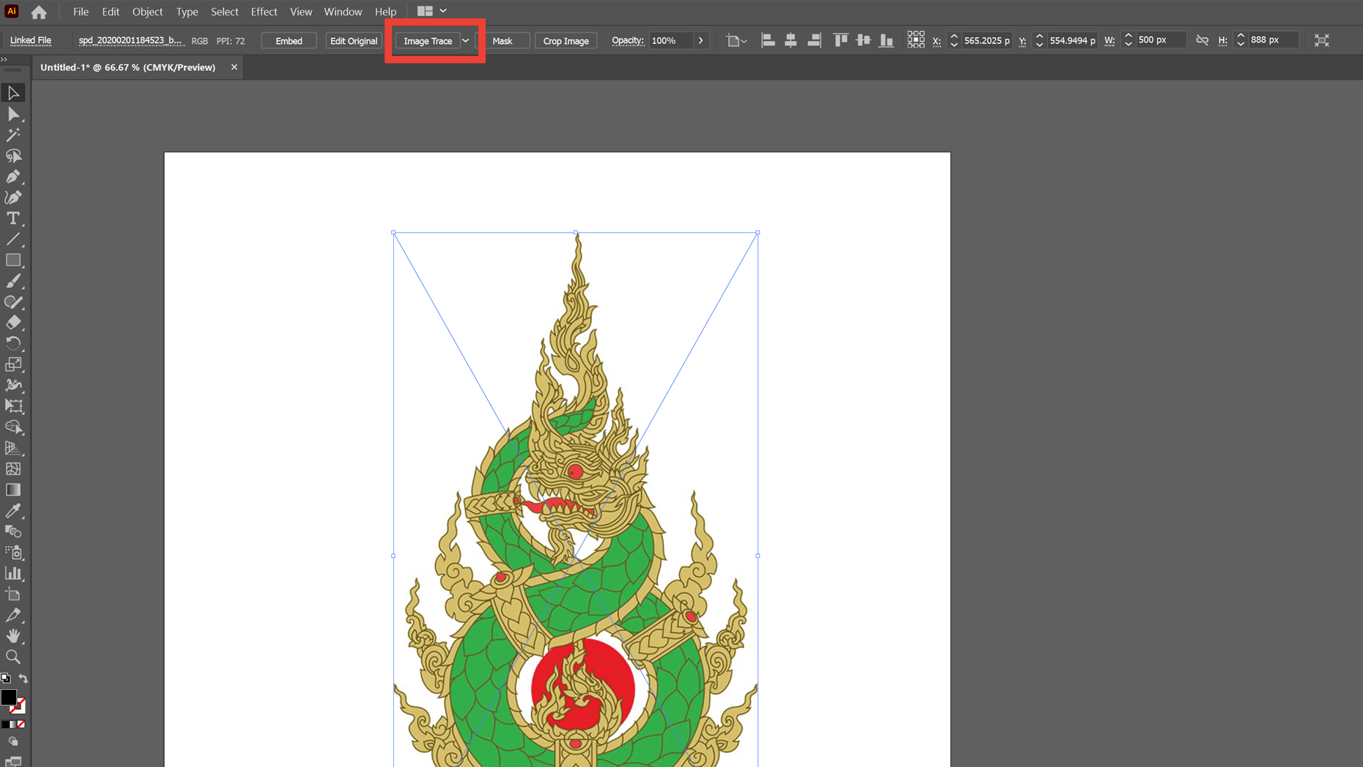Select the Magic Wand tool
The image size is (1363, 767).
[13, 135]
